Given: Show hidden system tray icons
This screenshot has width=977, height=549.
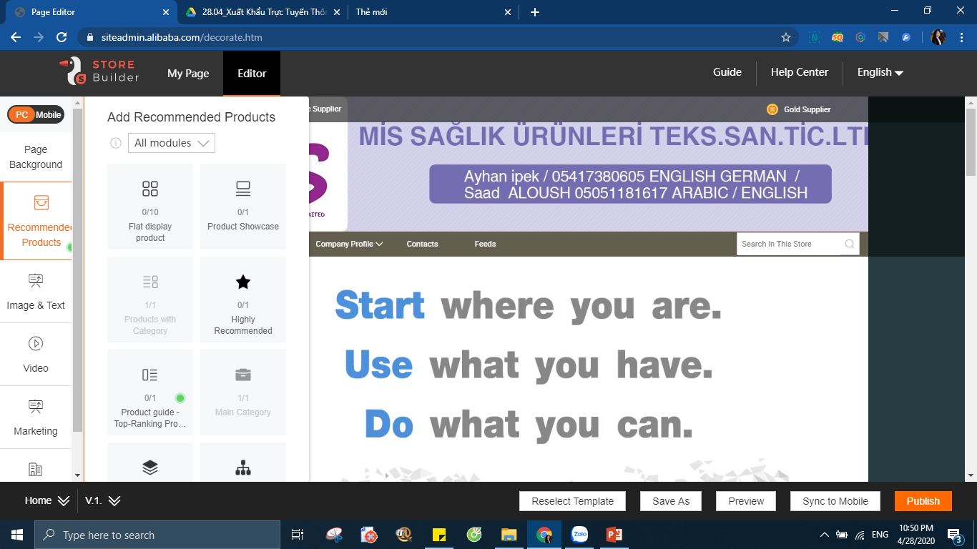Looking at the screenshot, I should tap(824, 535).
